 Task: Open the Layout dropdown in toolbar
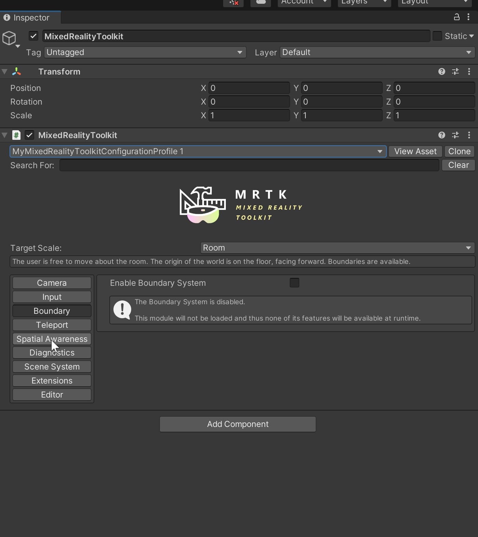coord(434,2)
